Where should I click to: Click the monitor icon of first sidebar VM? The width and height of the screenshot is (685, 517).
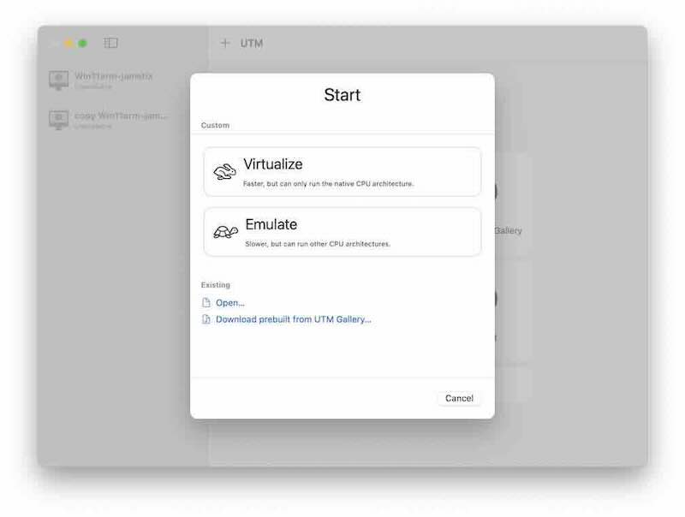pos(58,80)
